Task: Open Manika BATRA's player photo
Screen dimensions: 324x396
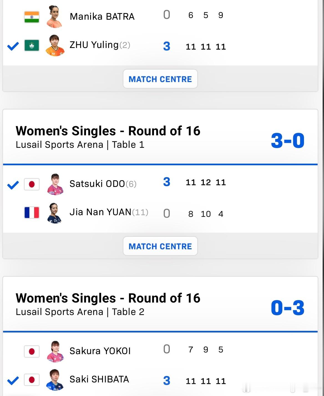Action: point(55,17)
